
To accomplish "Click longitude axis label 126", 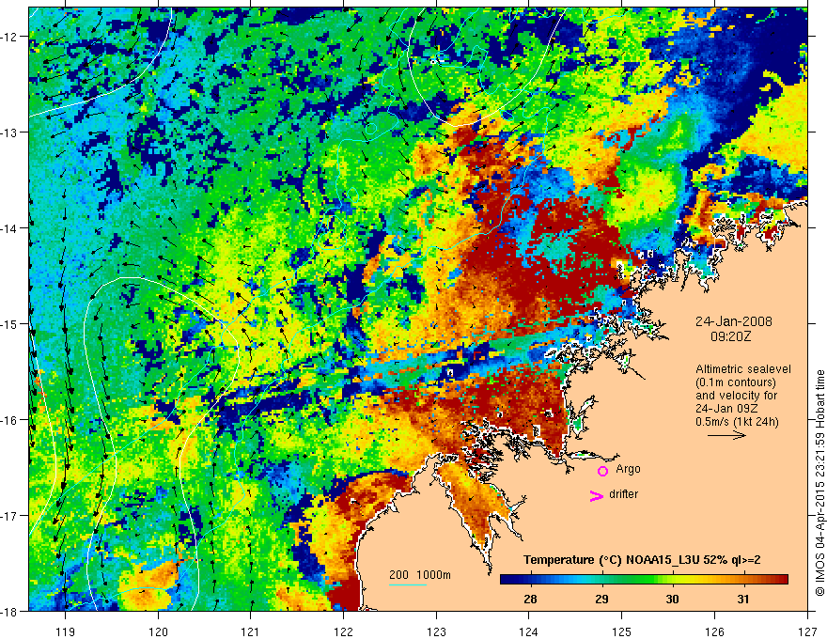I will [x=714, y=631].
